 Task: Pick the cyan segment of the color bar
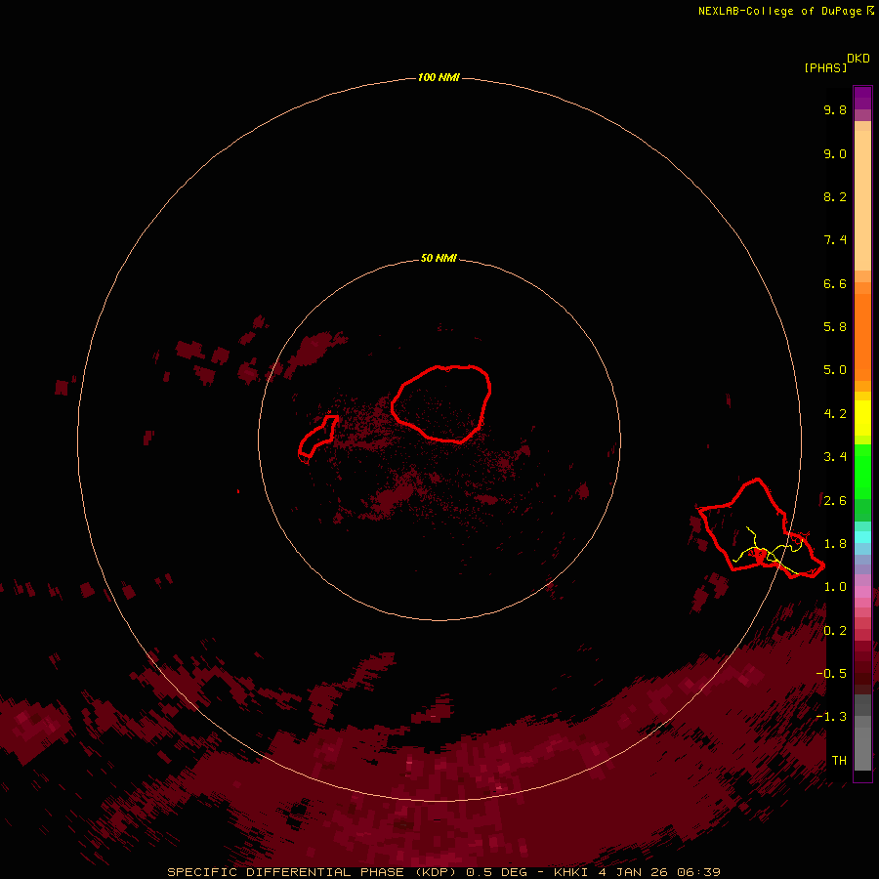(862, 537)
